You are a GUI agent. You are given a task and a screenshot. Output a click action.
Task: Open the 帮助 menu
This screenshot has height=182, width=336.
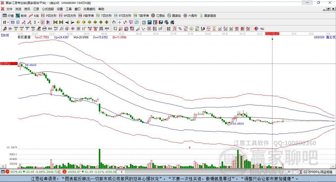[101, 9]
